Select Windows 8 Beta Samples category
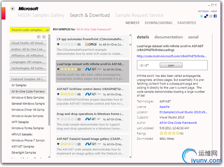The image size is (224, 167). point(28,98)
